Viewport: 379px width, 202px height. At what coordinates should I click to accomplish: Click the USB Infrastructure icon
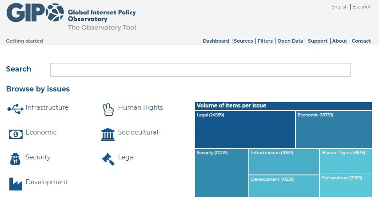[x=16, y=109]
